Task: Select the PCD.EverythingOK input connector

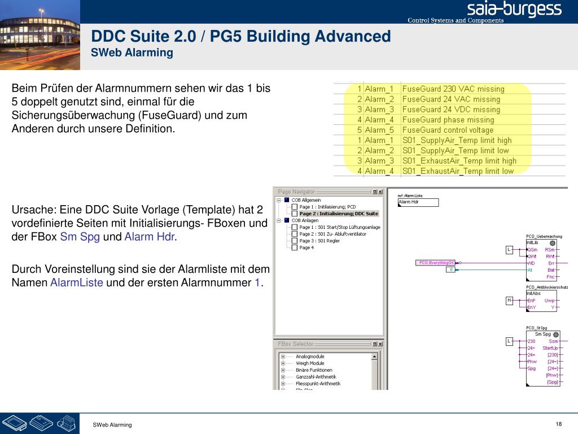Action: click(x=436, y=263)
